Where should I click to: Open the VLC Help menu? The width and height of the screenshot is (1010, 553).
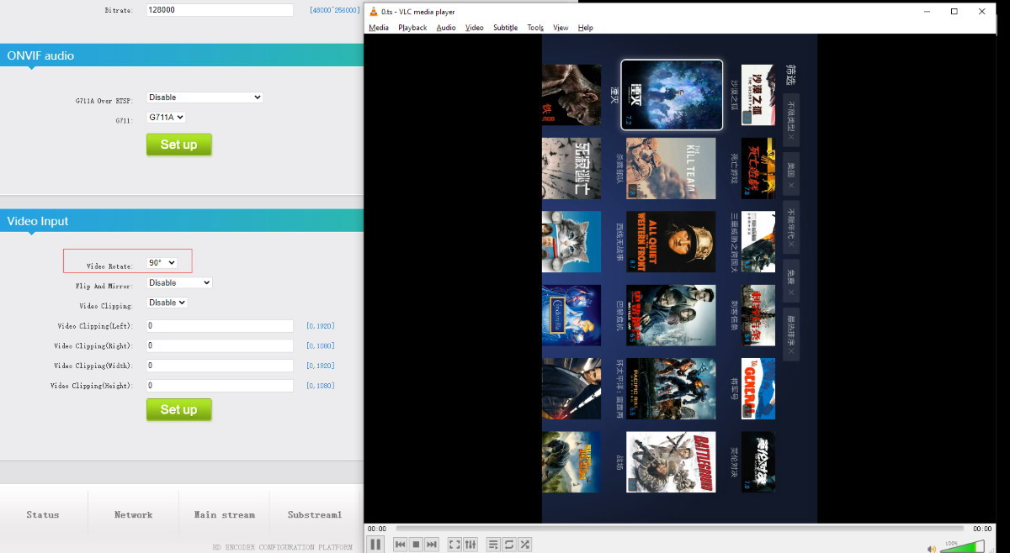586,28
